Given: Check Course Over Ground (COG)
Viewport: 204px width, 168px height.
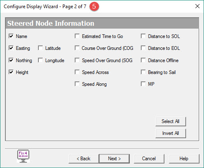Looking at the screenshot, I should [x=77, y=48].
